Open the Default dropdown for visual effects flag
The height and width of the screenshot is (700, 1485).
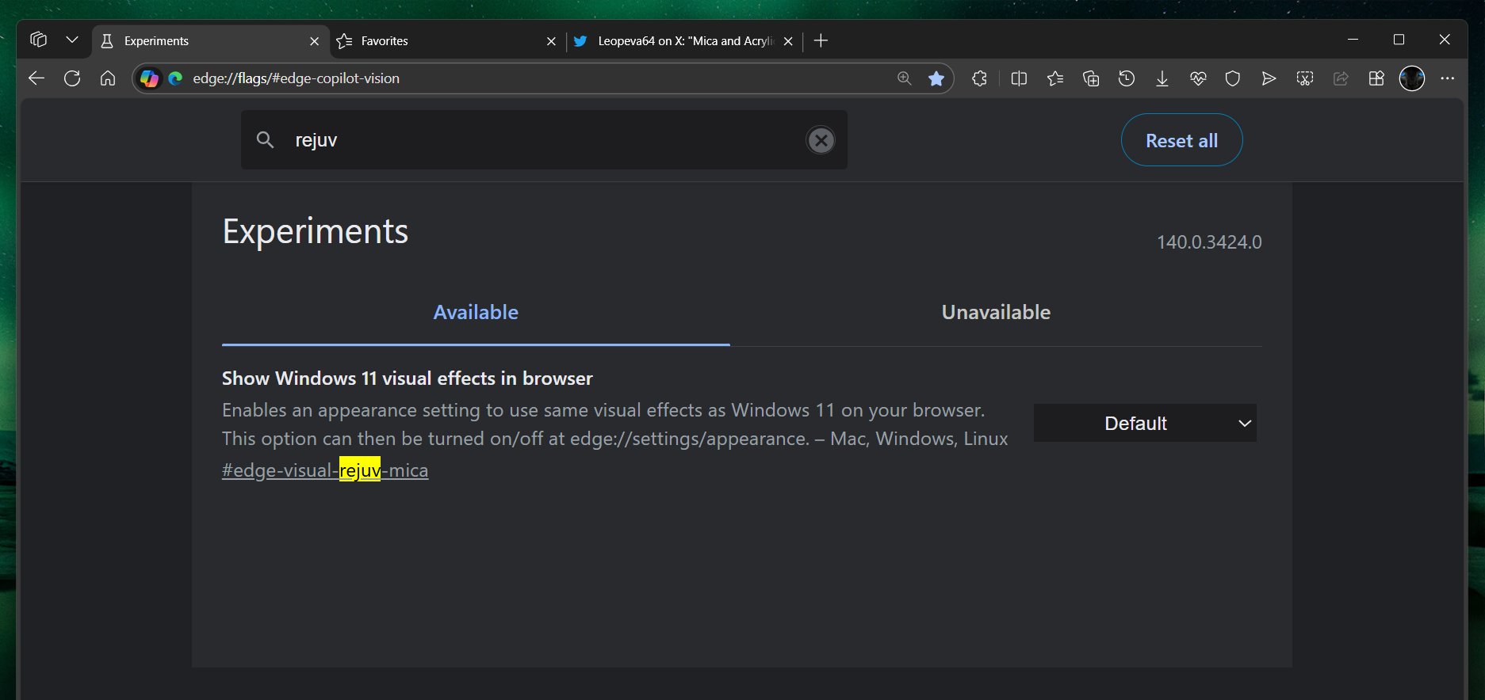(x=1145, y=423)
